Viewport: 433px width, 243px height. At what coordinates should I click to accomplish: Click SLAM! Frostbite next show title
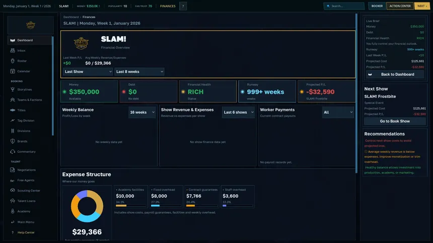coord(380,96)
